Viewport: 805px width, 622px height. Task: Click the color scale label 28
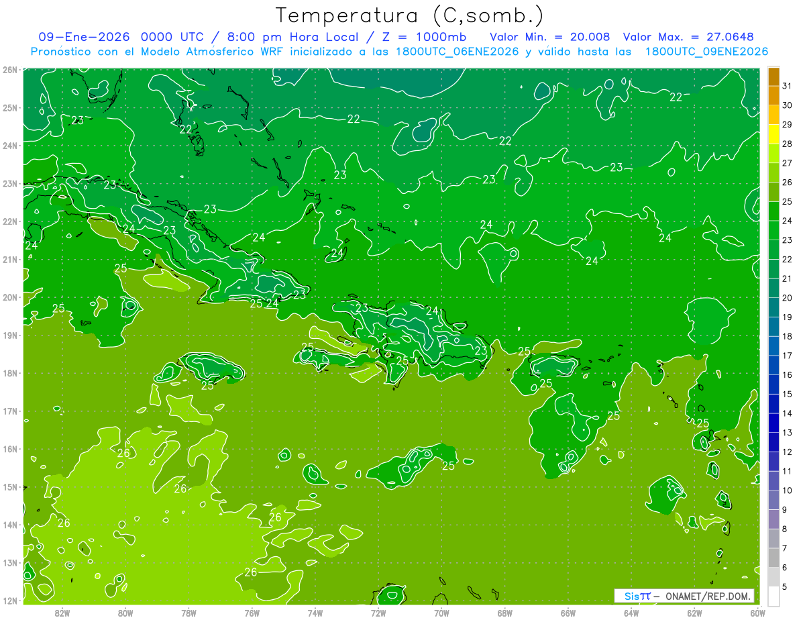pos(787,144)
